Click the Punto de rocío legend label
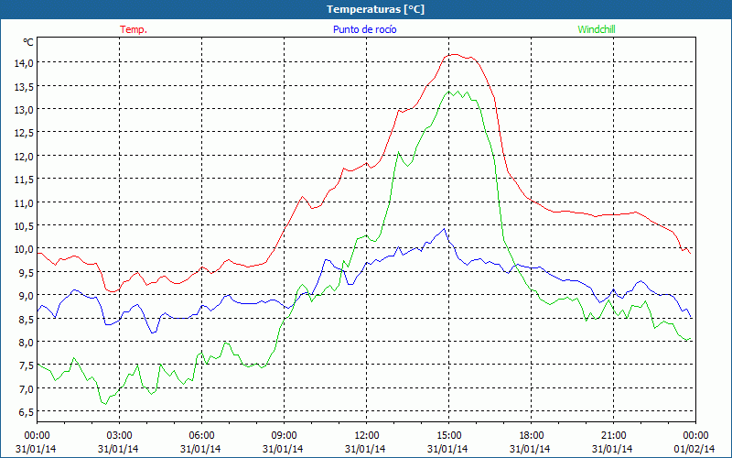 (x=364, y=29)
